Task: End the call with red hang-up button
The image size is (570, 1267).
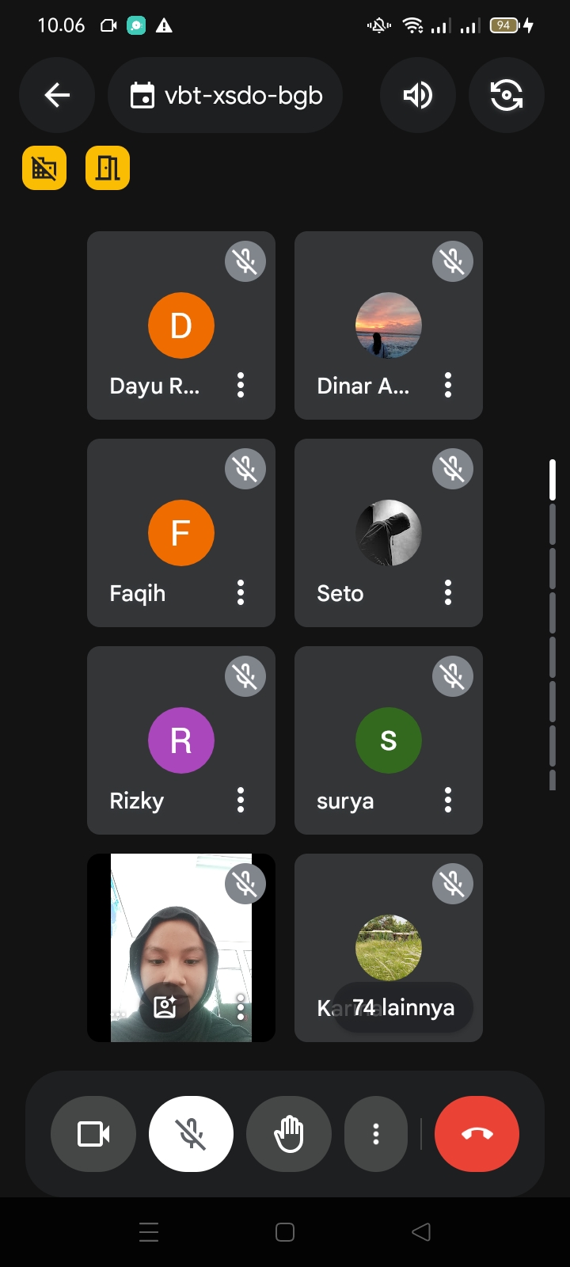Action: 477,1134
